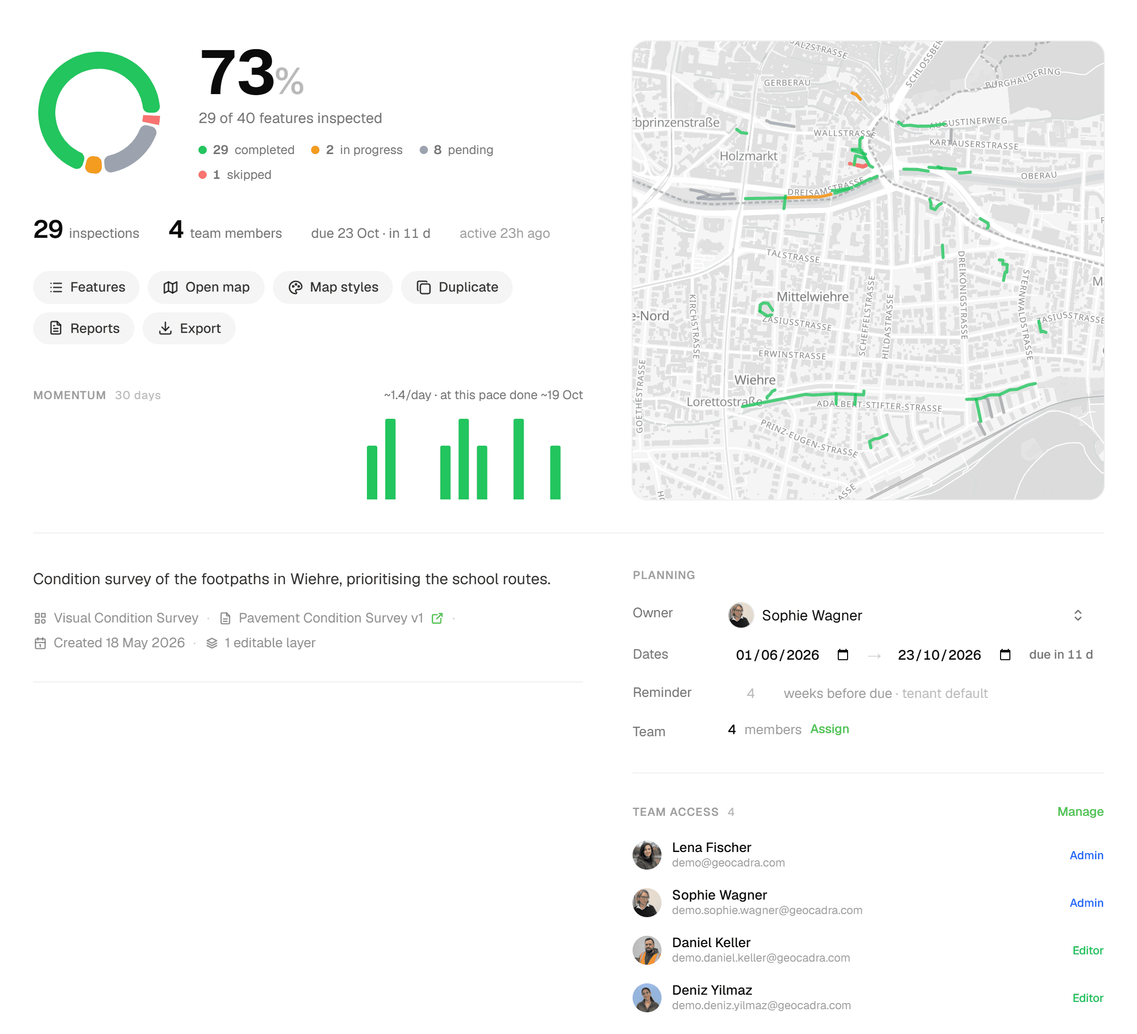This screenshot has height=1034, width=1137.
Task: Click the red skipped donut segment
Action: click(x=152, y=119)
